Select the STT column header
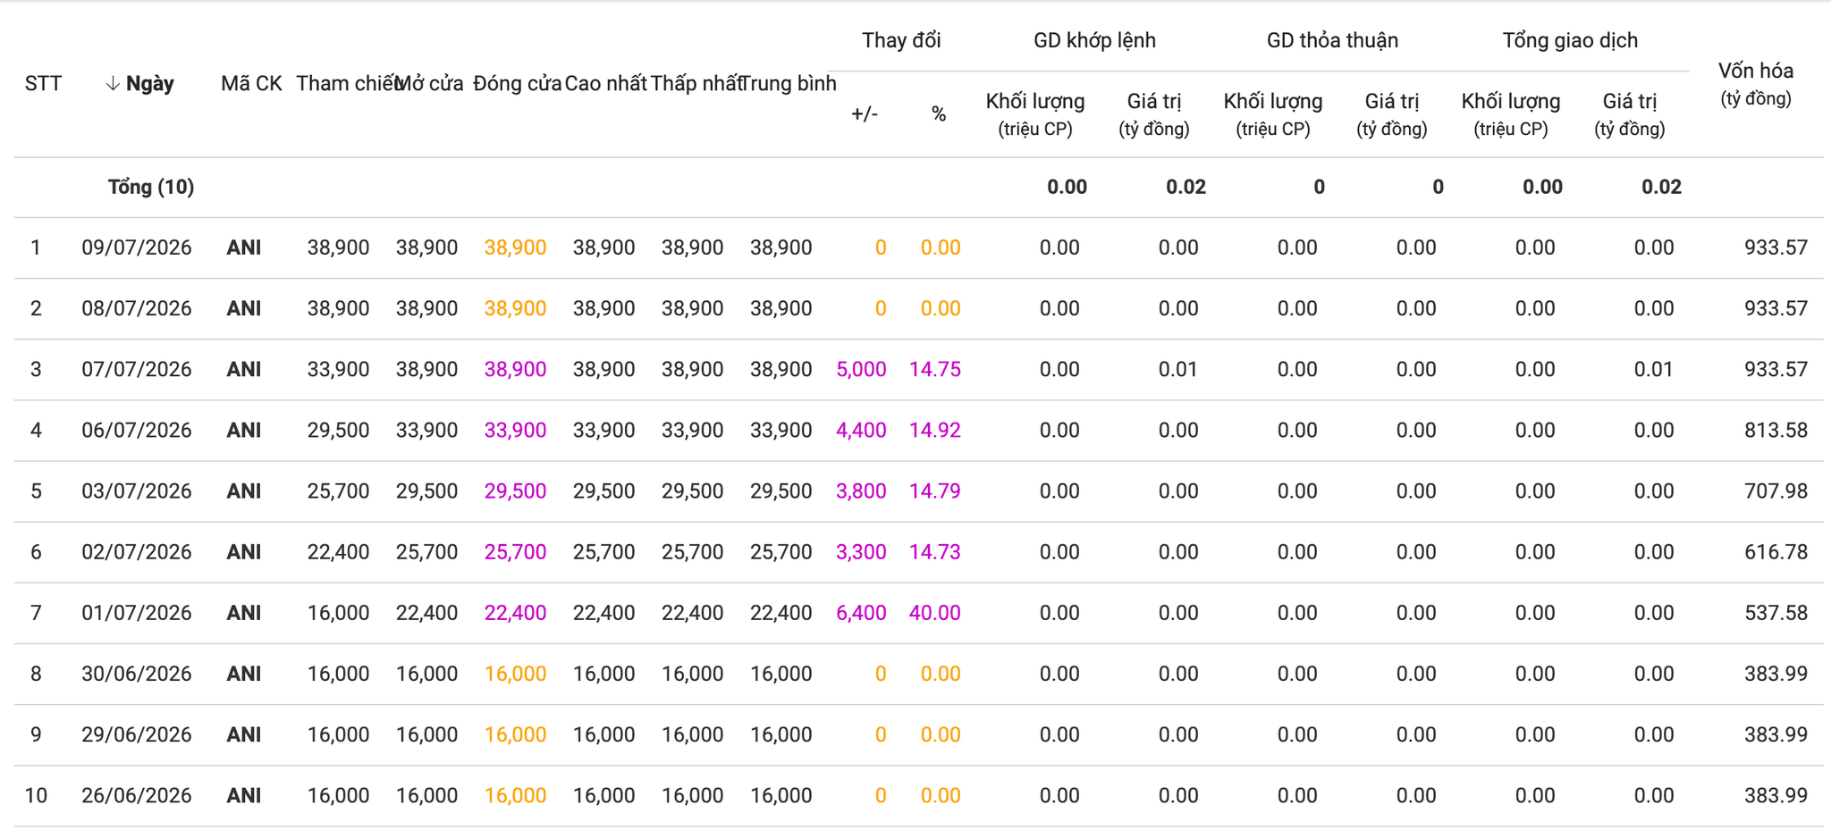The width and height of the screenshot is (1831, 830). coord(43,83)
